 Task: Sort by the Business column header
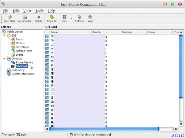[x=133, y=32]
